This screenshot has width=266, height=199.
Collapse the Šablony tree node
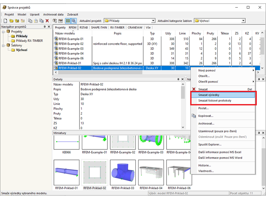click(3, 45)
